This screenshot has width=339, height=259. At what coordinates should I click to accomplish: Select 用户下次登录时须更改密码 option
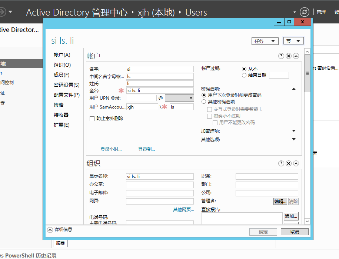click(204, 95)
